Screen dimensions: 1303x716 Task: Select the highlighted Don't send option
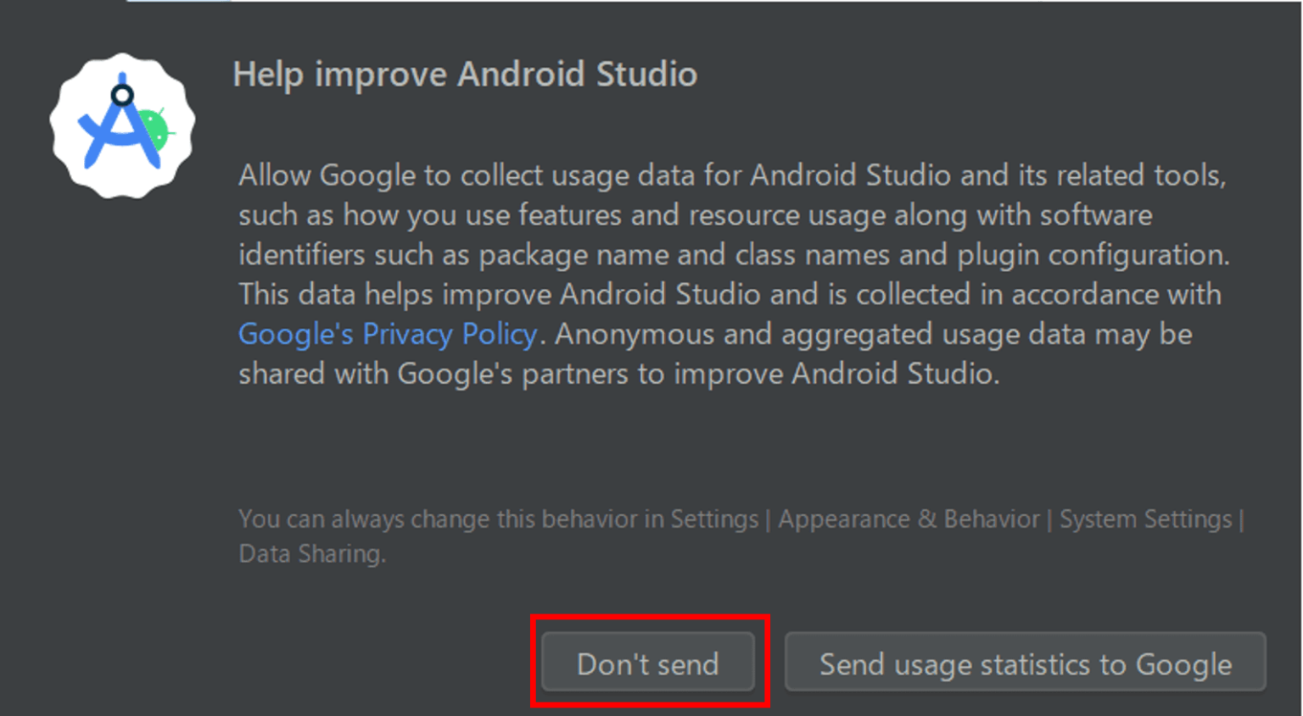coord(648,663)
